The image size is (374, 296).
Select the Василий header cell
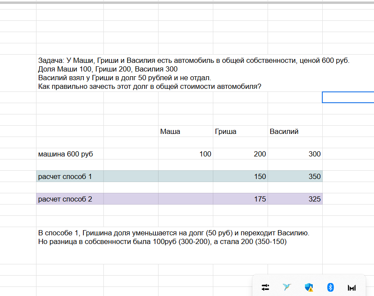point(295,131)
